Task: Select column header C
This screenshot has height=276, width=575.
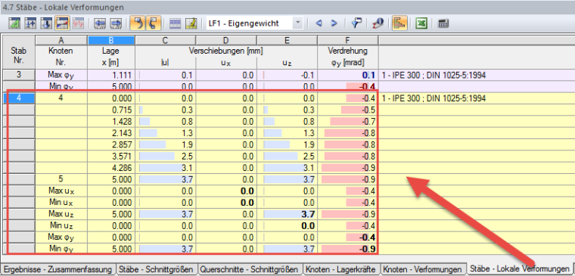Action: (166, 40)
